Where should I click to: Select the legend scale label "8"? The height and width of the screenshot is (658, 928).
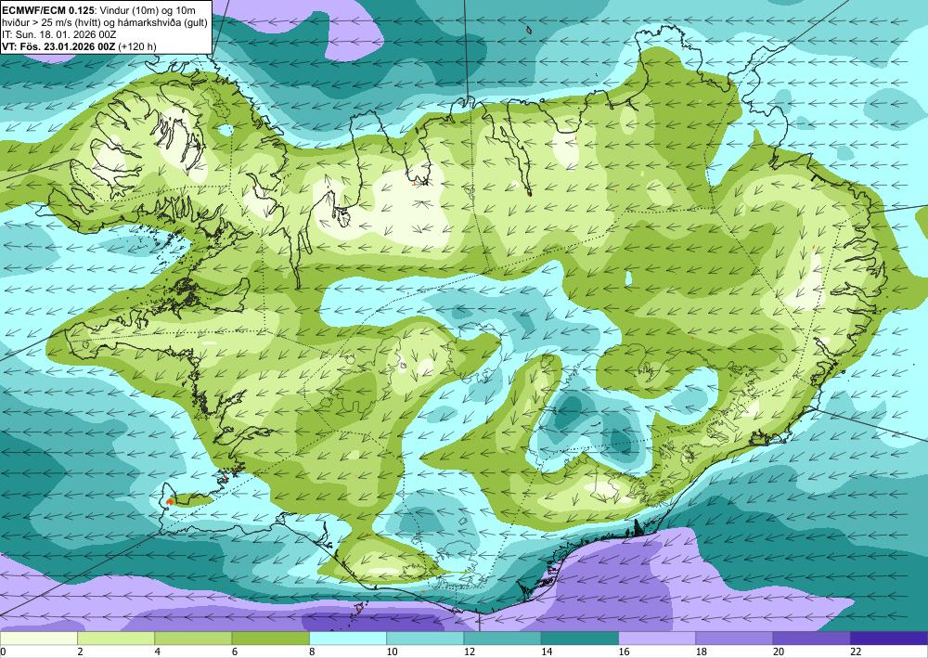click(312, 652)
